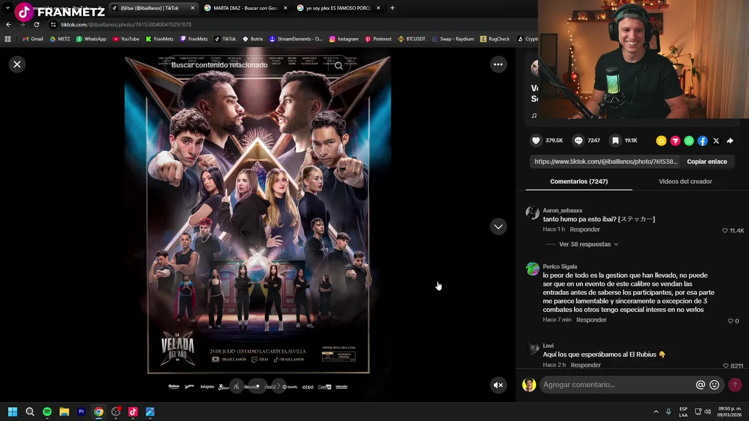Expand Ver 38 respuestas replies
749x421 pixels.
[588, 244]
